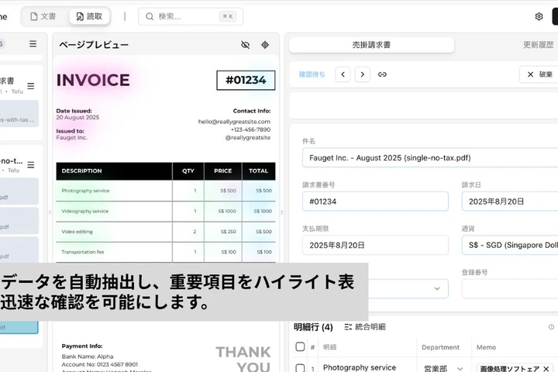
Task: Click 'Fauget Inc.' in invoice preview
Action: click(71, 138)
